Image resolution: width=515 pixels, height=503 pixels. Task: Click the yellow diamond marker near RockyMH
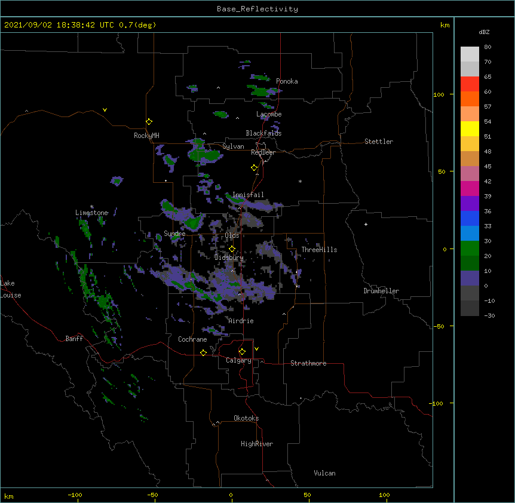pos(149,122)
